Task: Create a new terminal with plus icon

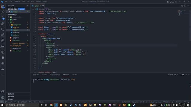Action: click(175, 75)
